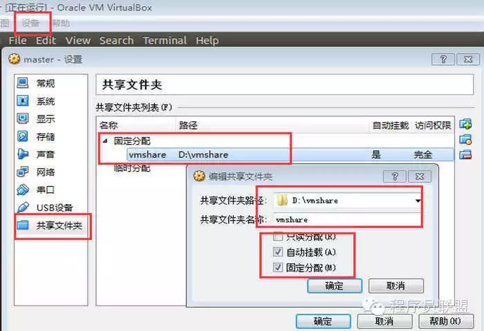484x331 pixels.
Task: Click the 是 auto-mount cell of vmshare
Action: pos(376,154)
